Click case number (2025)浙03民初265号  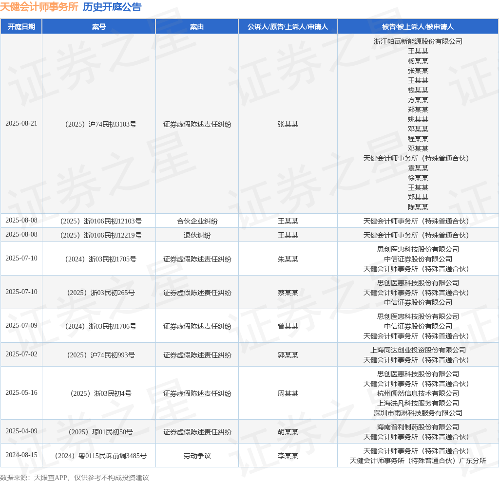[100, 293]
